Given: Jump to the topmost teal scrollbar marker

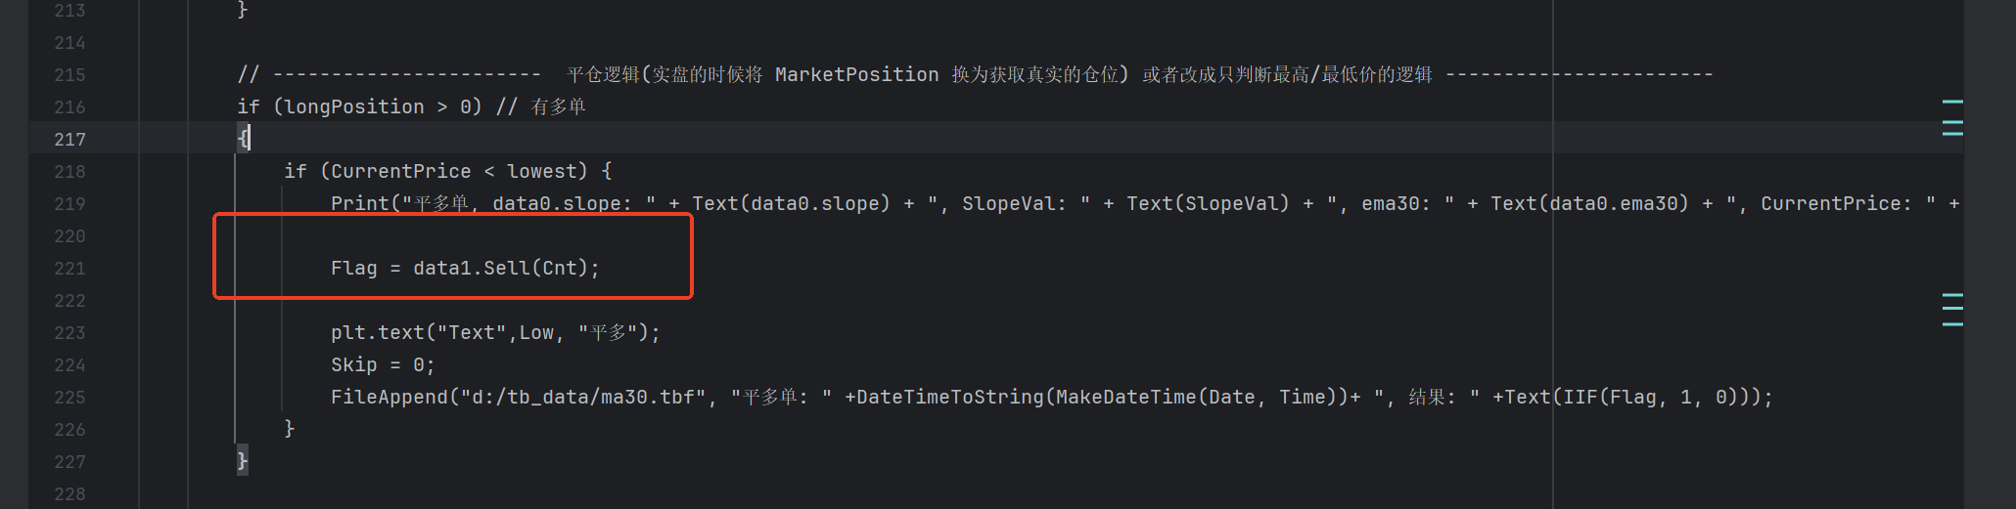Looking at the screenshot, I should [1952, 101].
